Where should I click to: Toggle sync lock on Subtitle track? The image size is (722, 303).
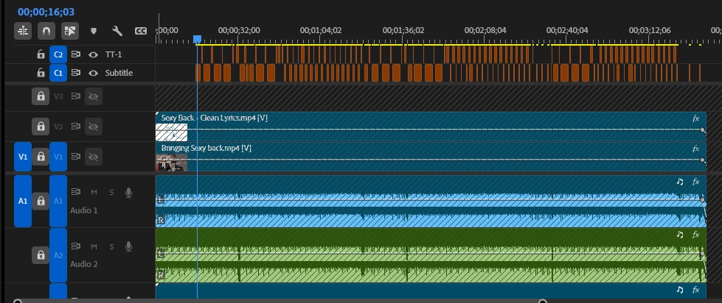pos(76,73)
